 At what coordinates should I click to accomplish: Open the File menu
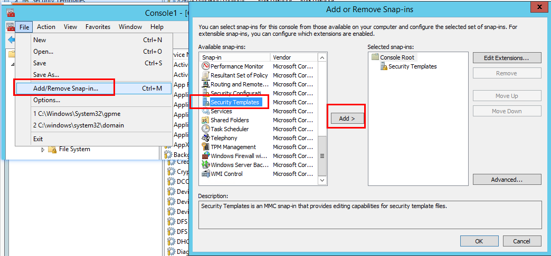tap(24, 27)
